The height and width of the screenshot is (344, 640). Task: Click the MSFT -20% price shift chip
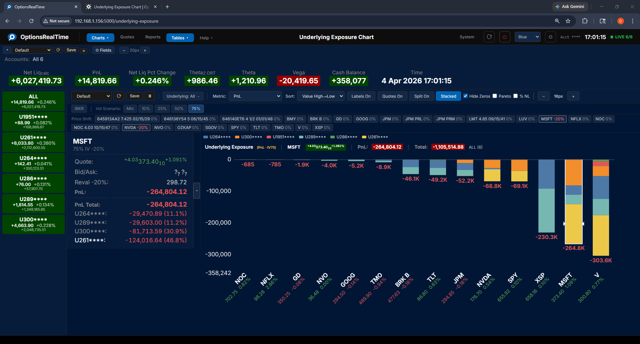tap(552, 119)
